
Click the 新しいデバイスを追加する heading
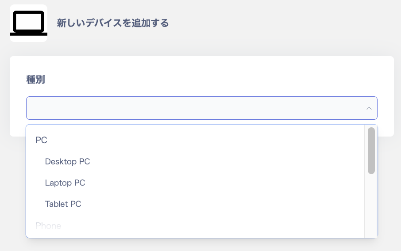(x=113, y=23)
